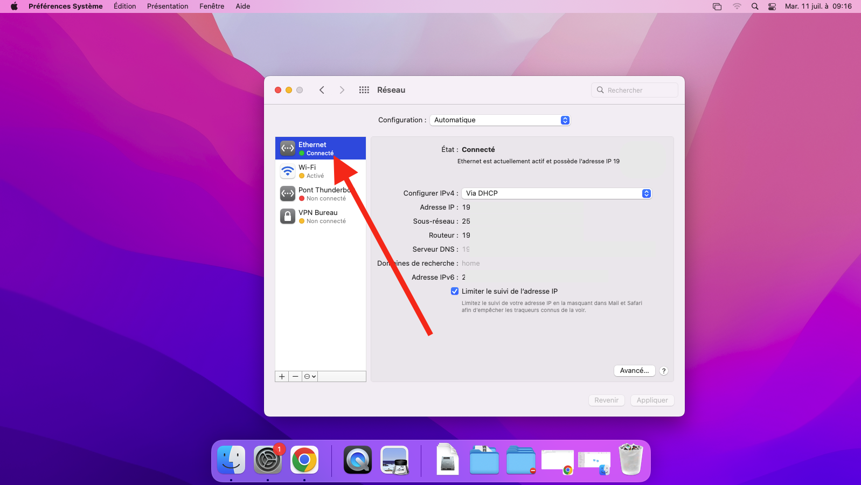Uncheck Limiter le suivi de l'adresse IP
Viewport: 861px width, 485px height.
(455, 291)
